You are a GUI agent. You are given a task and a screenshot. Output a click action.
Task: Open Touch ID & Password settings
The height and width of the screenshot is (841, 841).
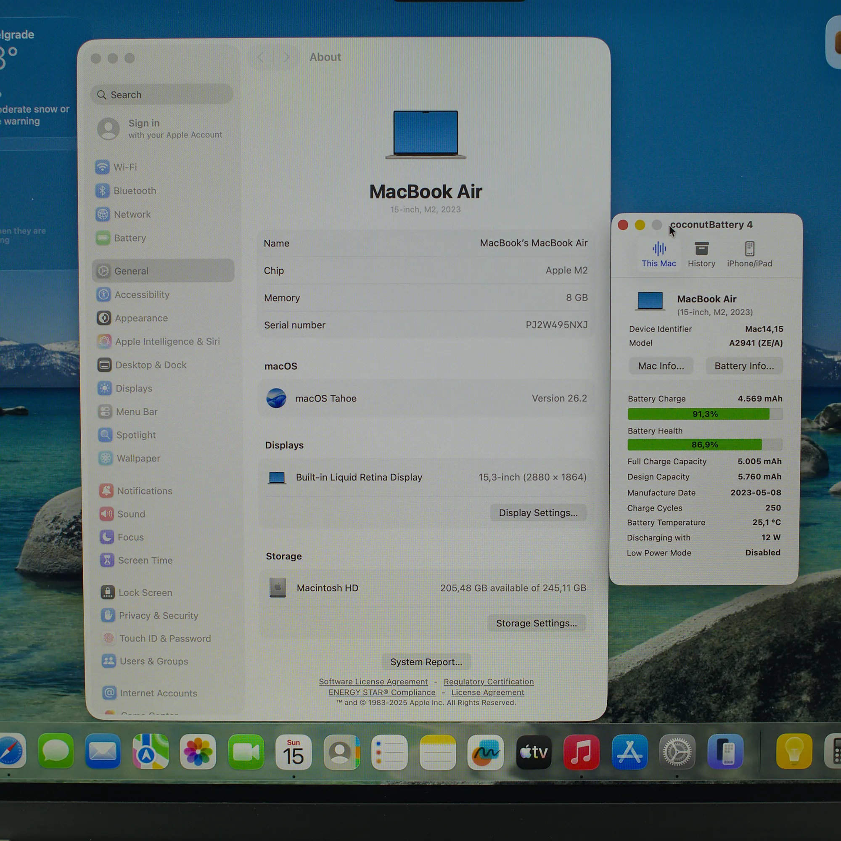coord(164,638)
